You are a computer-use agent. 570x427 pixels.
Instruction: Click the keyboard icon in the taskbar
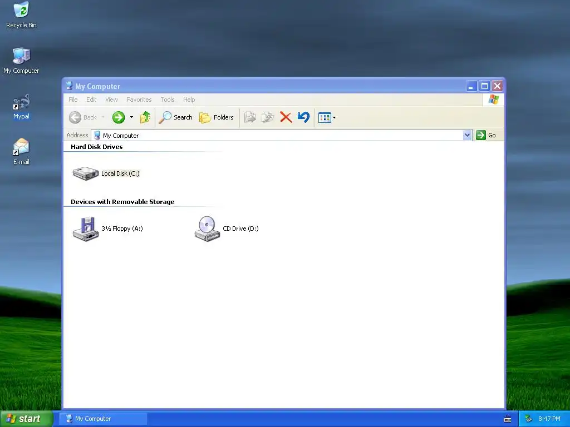(x=508, y=419)
